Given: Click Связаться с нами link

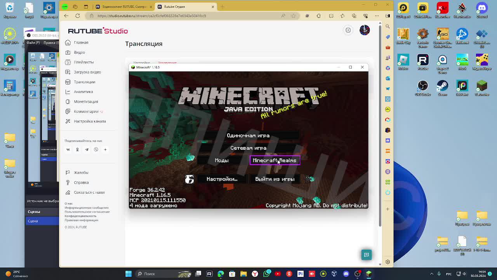Looking at the screenshot, I should [85, 192].
